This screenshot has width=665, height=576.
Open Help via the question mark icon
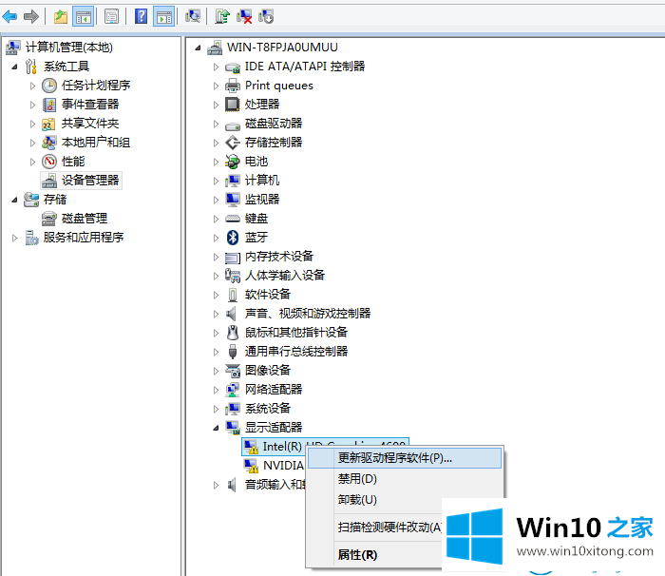click(141, 16)
